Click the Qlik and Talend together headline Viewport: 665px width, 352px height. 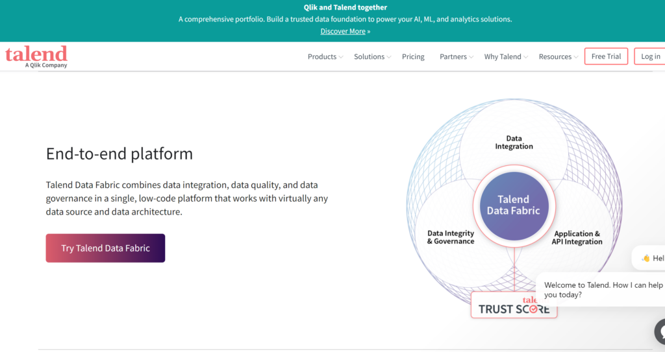pyautogui.click(x=345, y=8)
